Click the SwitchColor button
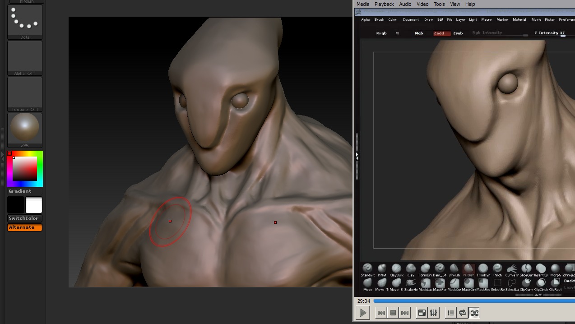This screenshot has height=324, width=575. click(25, 218)
